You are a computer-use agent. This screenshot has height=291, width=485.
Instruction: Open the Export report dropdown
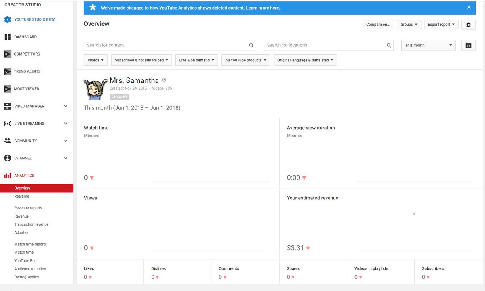click(441, 25)
